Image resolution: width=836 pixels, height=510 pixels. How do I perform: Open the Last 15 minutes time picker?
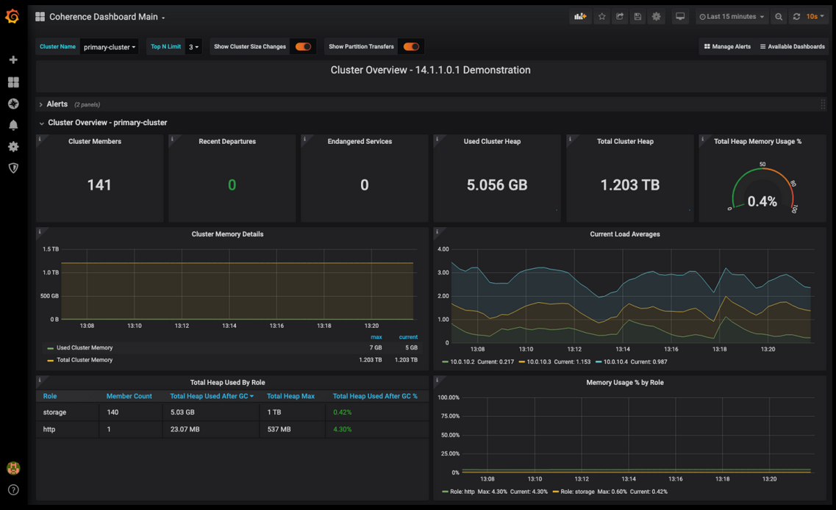point(732,16)
